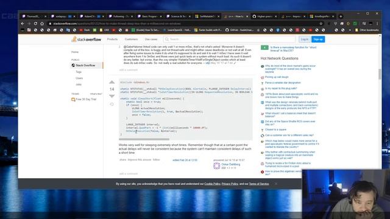Open the GitHub bookmark in the bookmarks bar
The height and width of the screenshot is (219, 390).
tap(239, 30)
